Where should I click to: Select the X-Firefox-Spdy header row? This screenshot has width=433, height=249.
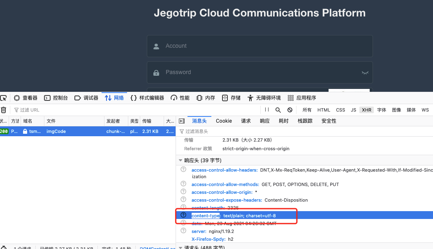click(x=304, y=239)
